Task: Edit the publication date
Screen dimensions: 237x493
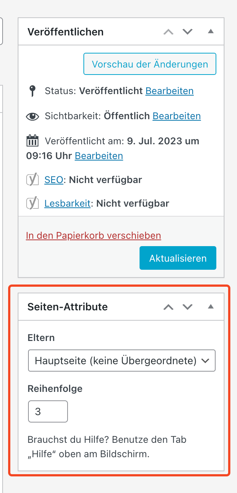Action: (99, 156)
